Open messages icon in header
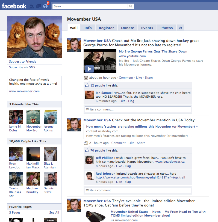 pos(39,6)
